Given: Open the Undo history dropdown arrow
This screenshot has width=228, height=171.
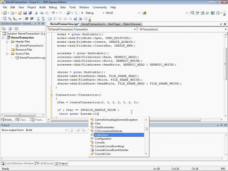Looking at the screenshot, I should [57, 13].
